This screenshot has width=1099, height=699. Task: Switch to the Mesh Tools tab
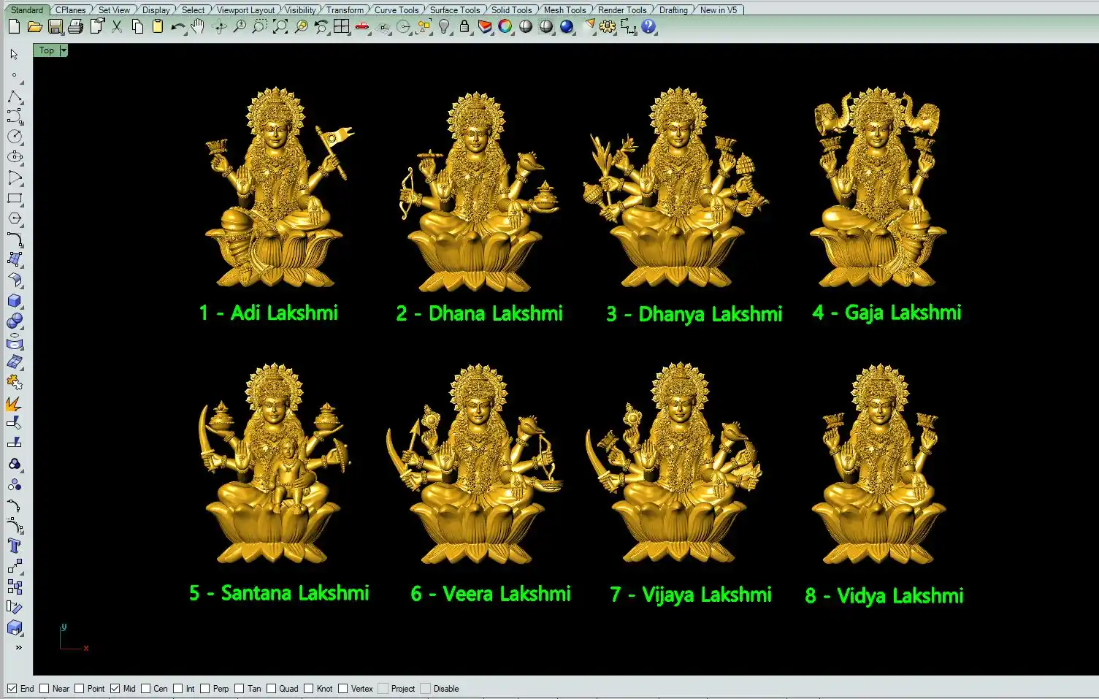point(564,9)
